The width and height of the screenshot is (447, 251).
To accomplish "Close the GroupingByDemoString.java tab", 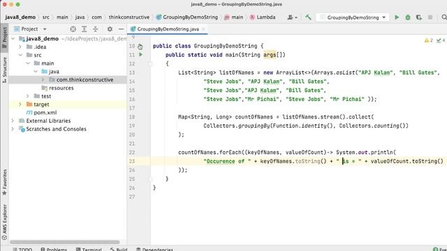I will pyautogui.click(x=203, y=29).
